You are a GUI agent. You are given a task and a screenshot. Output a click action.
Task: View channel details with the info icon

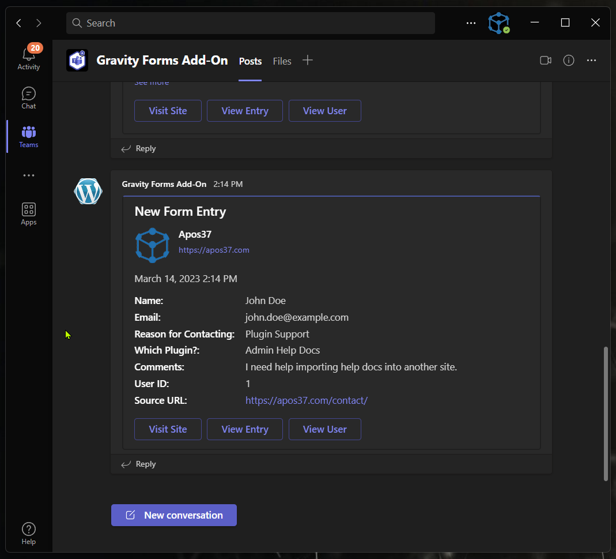coord(568,60)
